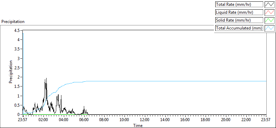Click the 02:00 time axis marker
Screen dimensions: 276x128
pos(43,120)
